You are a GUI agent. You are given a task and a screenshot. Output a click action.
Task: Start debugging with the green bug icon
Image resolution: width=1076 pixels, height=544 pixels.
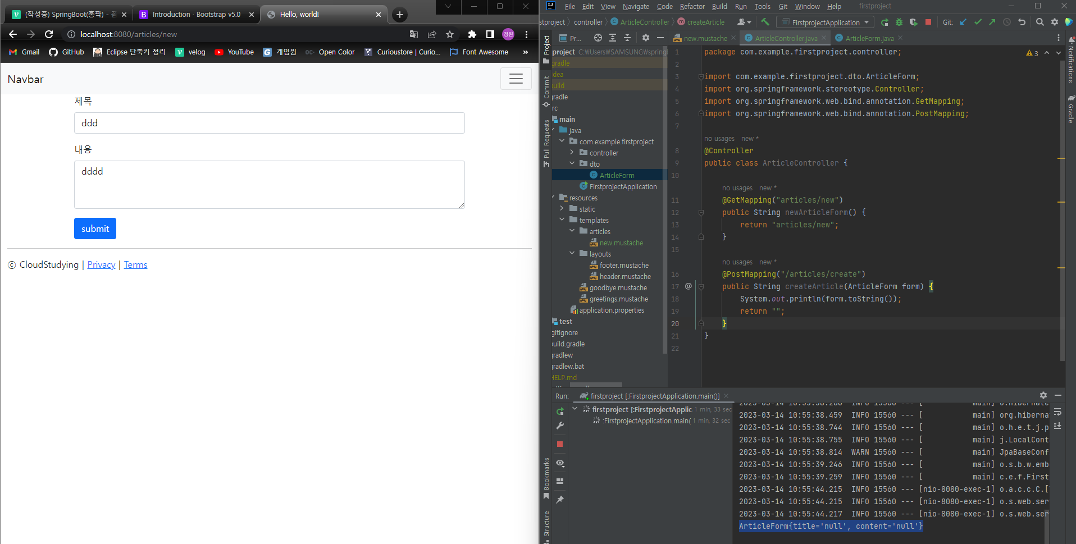click(x=899, y=22)
